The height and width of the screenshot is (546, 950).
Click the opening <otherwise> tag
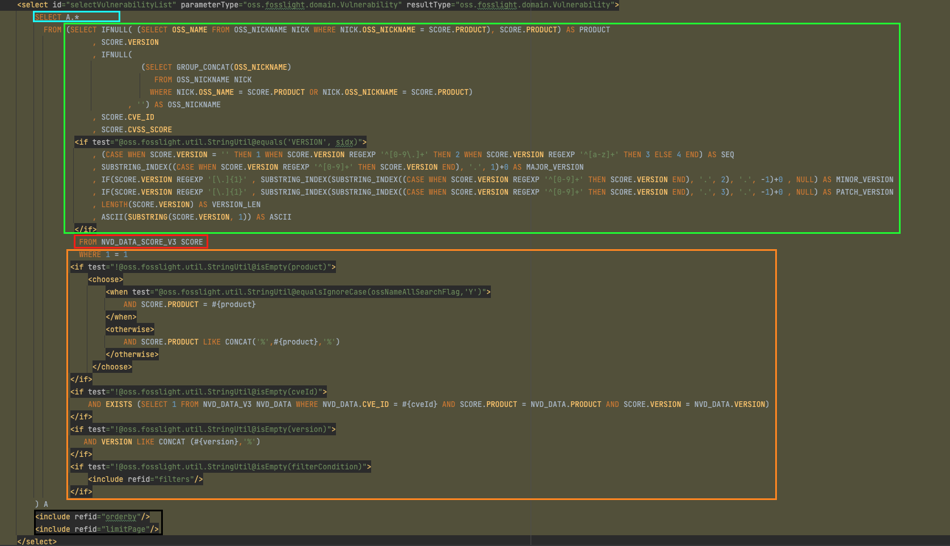(x=130, y=329)
